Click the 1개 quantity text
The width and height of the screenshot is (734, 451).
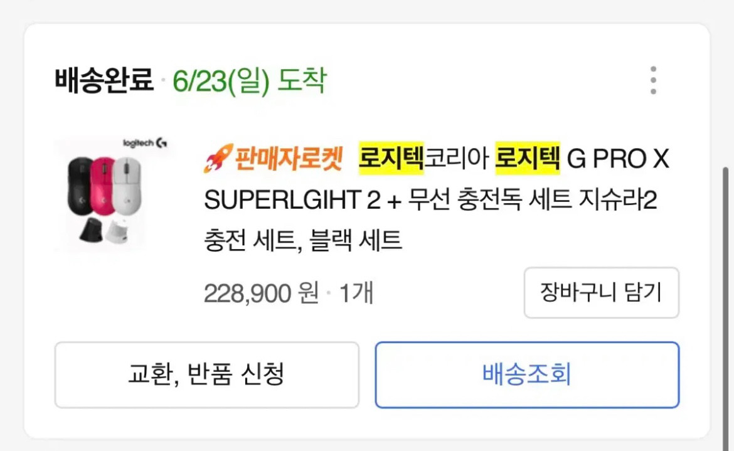pos(354,292)
